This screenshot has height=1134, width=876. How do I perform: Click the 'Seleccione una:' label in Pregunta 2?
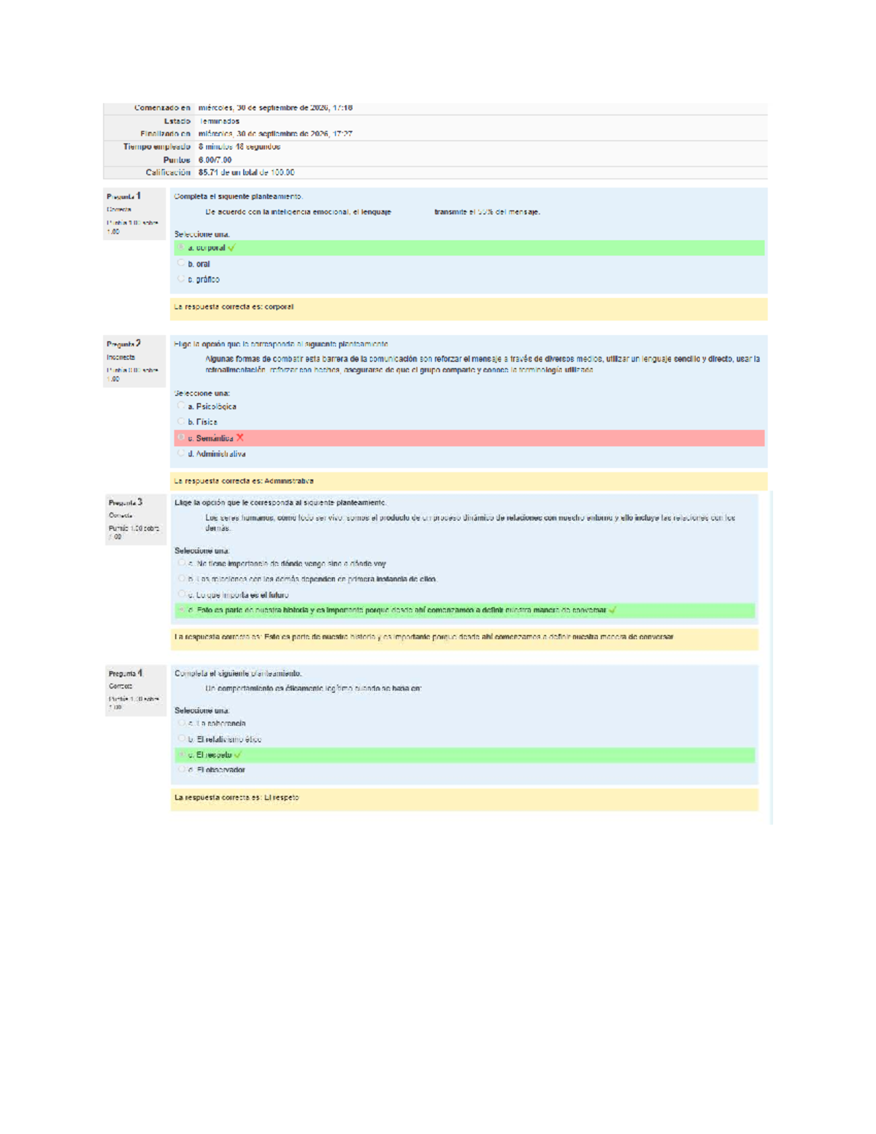[x=202, y=393]
